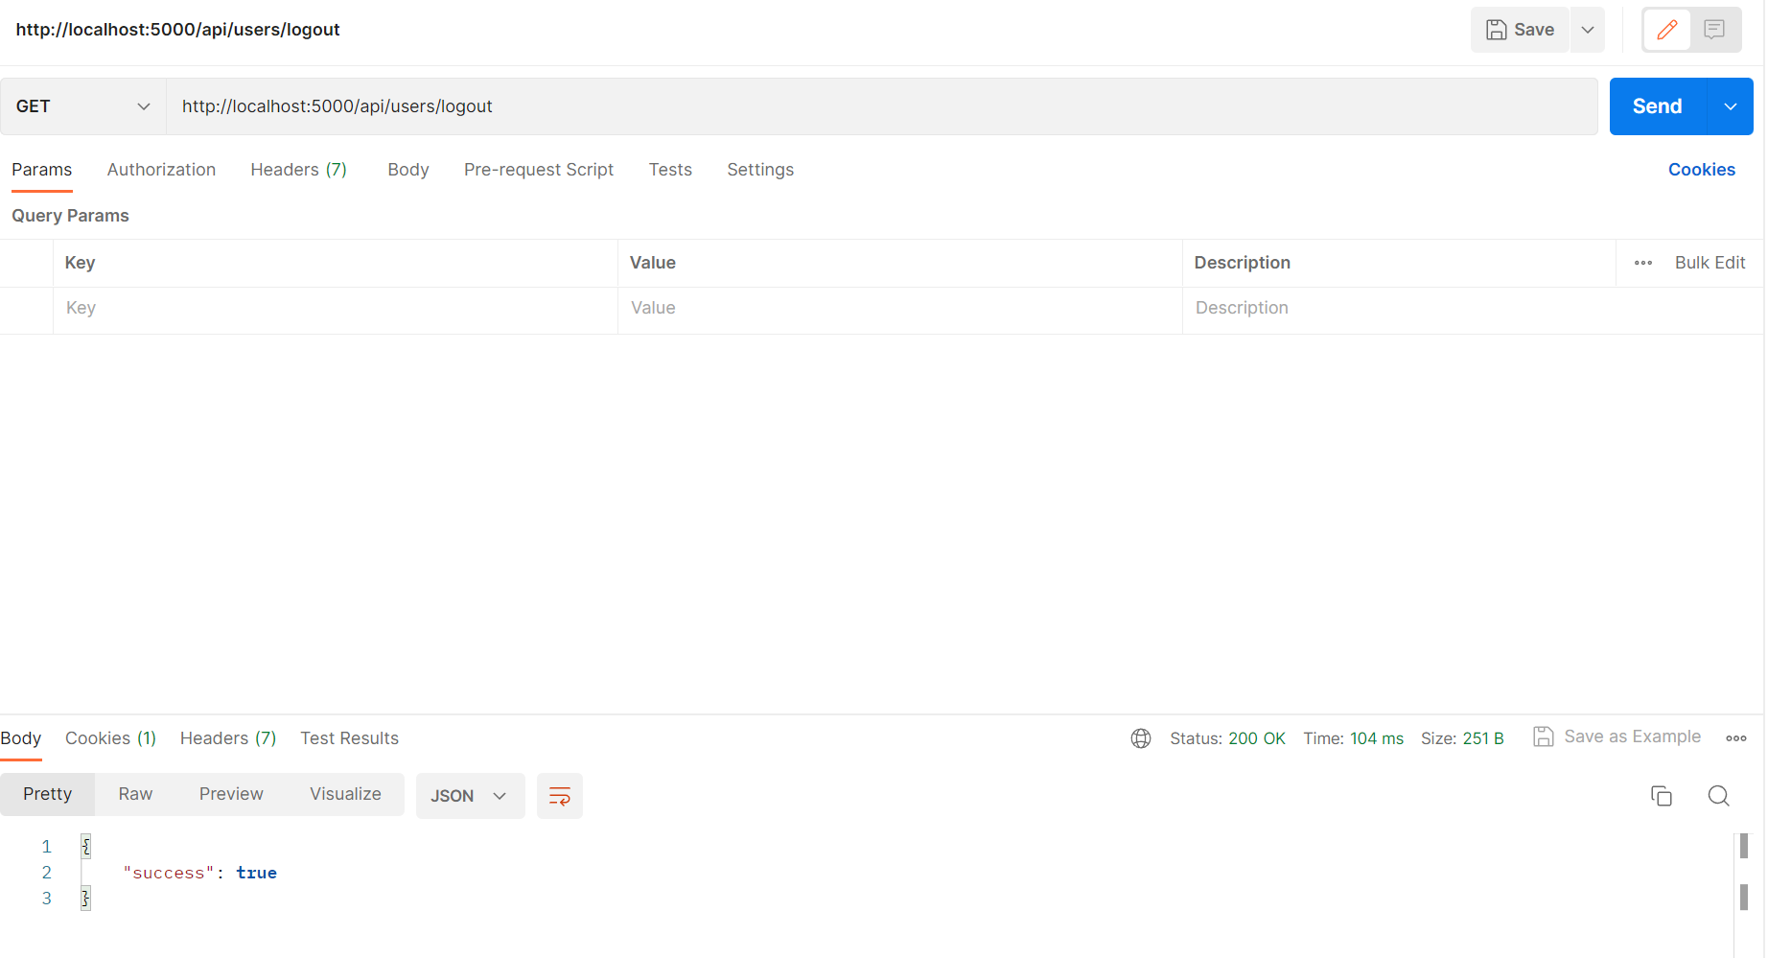Click Bulk Edit for query params

1710,263
